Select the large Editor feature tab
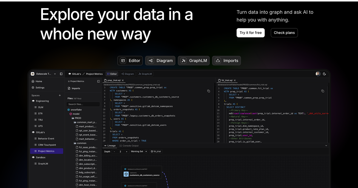 point(130,61)
